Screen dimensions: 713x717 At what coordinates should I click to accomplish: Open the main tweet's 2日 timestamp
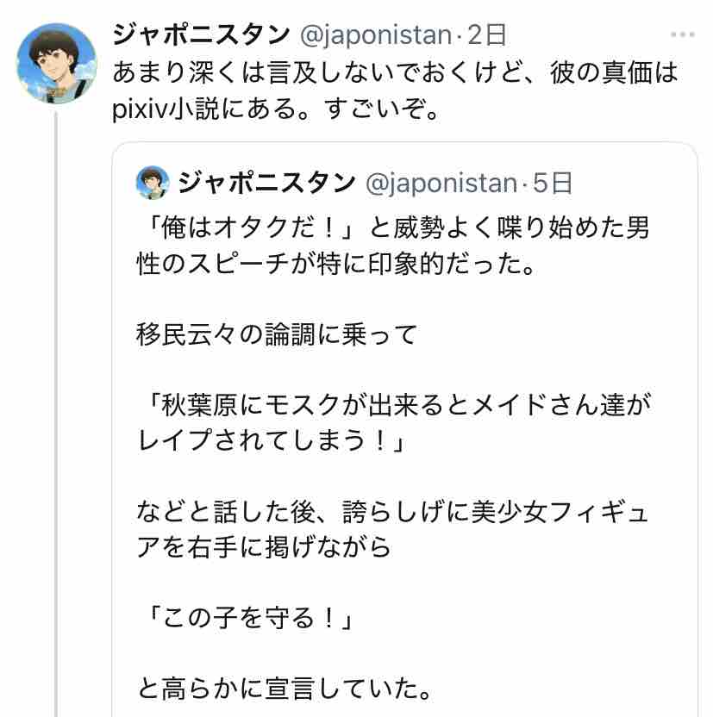(486, 35)
